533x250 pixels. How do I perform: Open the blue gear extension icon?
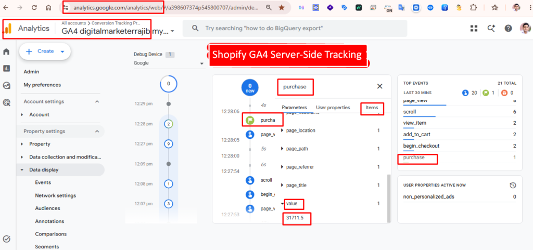(416, 7)
